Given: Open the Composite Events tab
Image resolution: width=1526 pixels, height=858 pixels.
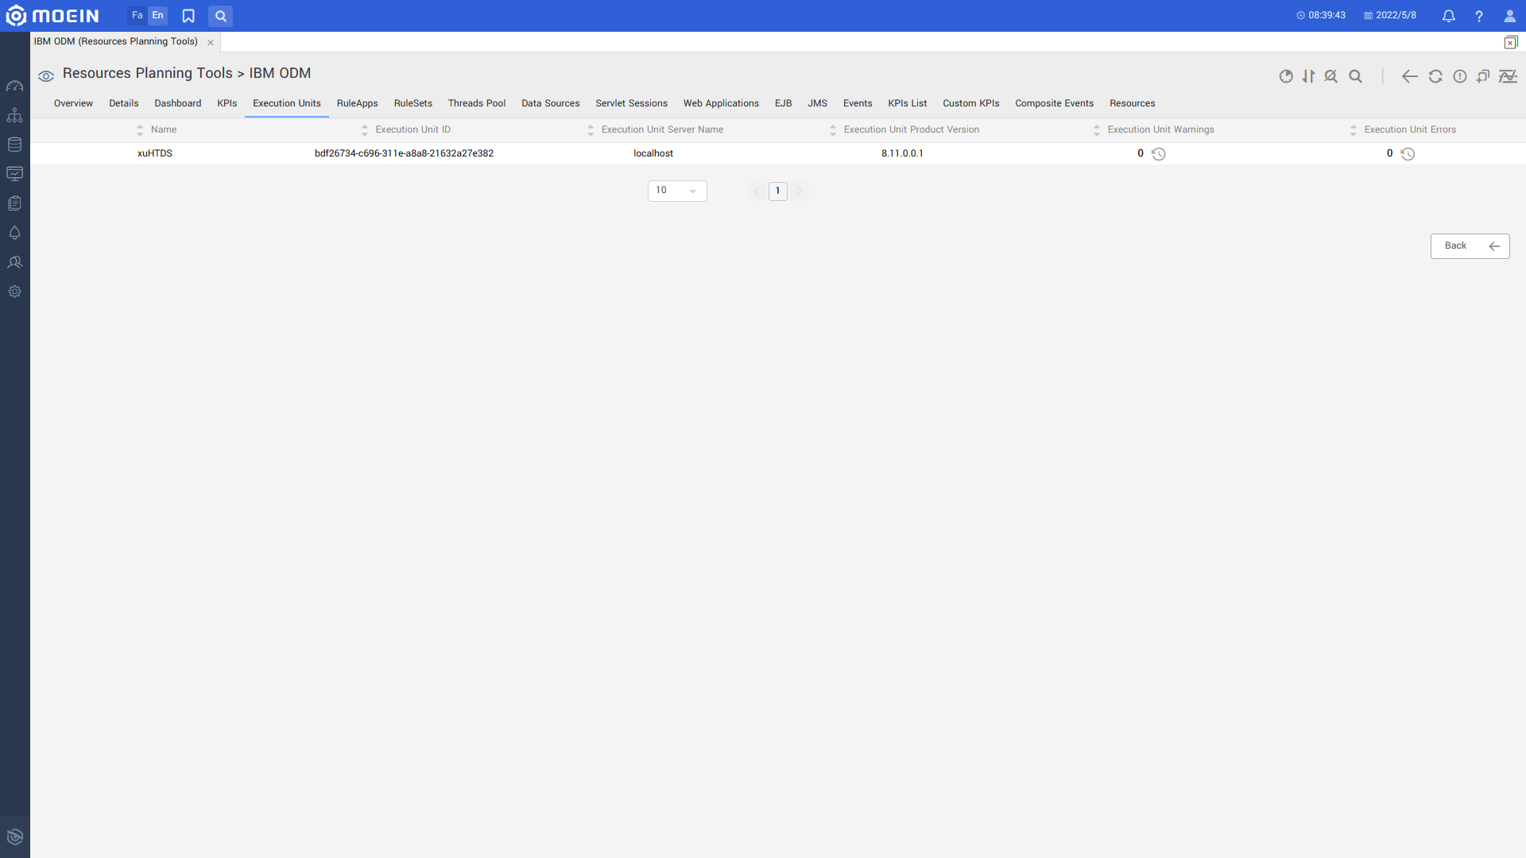Looking at the screenshot, I should (x=1055, y=103).
